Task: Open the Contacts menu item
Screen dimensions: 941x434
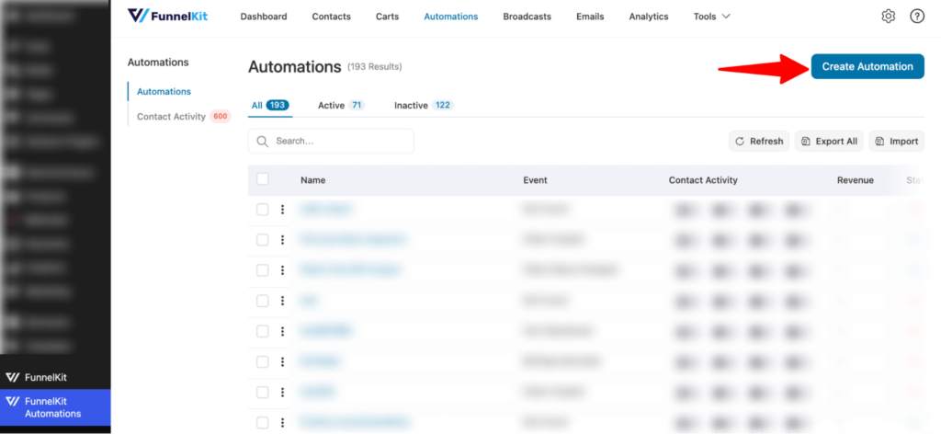Action: tap(331, 17)
